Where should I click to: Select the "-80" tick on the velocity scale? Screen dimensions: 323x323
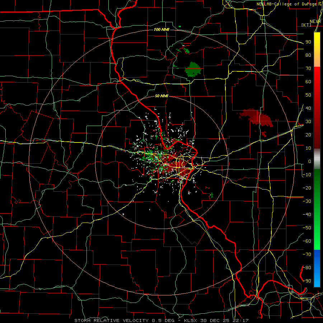coord(307,268)
